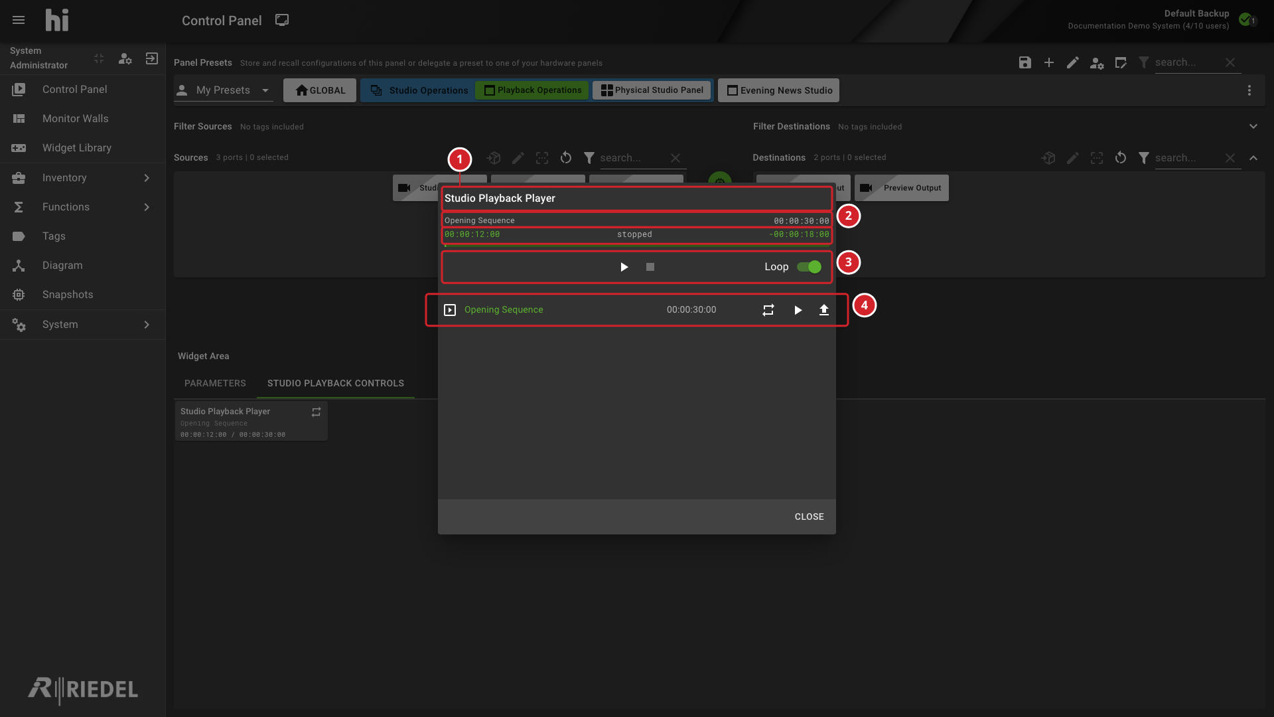1274x717 pixels.
Task: Open the My Presets dropdown
Action: [x=224, y=90]
